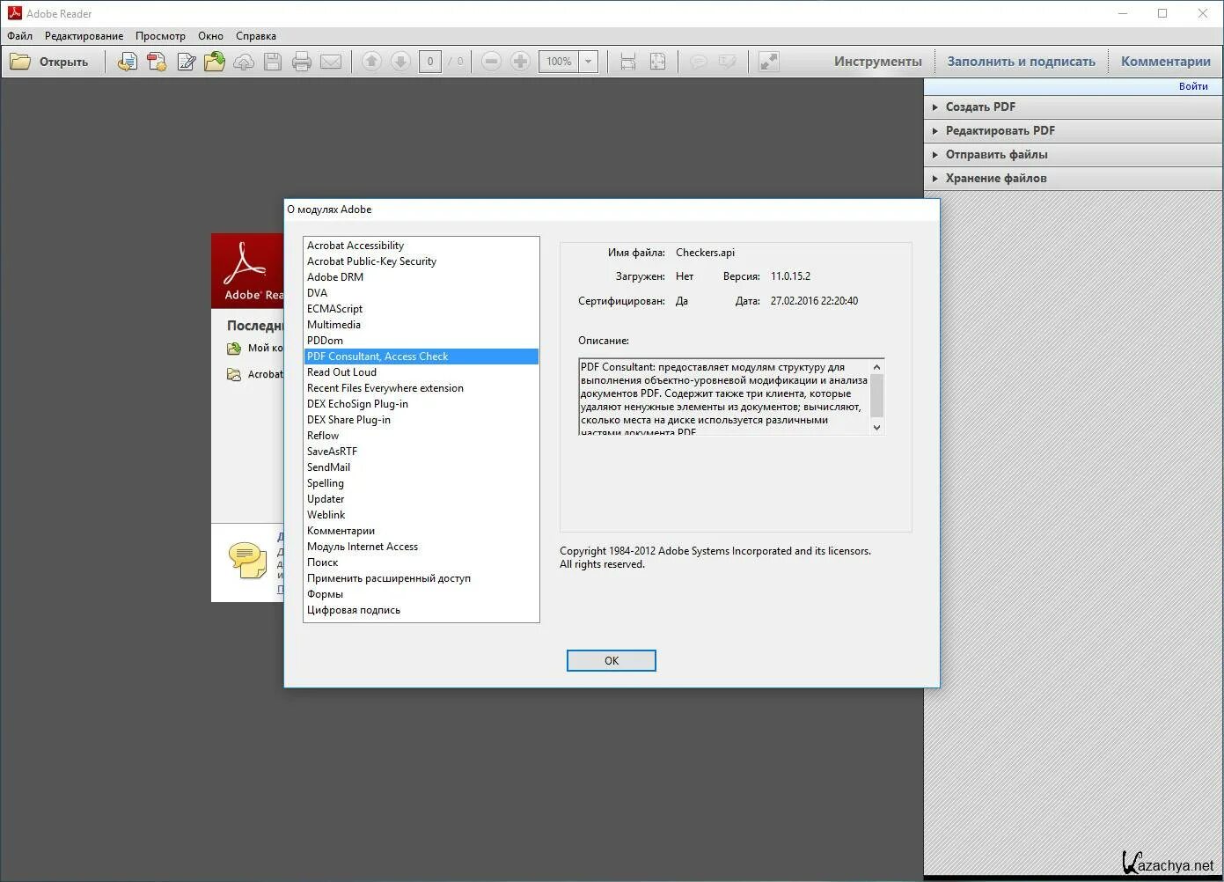The image size is (1224, 882).
Task: Click description box scroll down arrow
Action: [876, 427]
